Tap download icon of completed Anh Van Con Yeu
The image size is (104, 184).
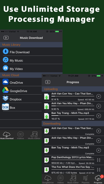pyautogui.click(x=46, y=131)
